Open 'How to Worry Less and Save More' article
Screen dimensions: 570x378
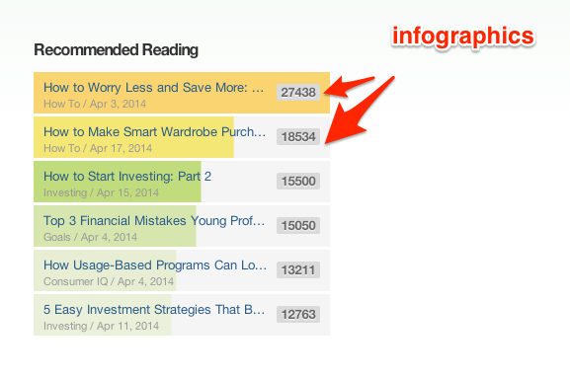(153, 88)
